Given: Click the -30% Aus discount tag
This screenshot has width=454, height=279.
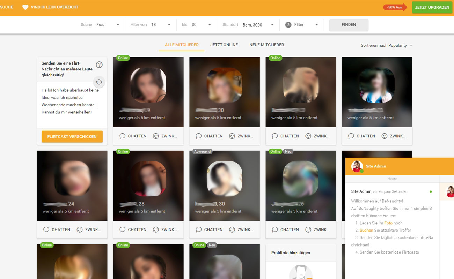Looking at the screenshot, I should tap(395, 7).
